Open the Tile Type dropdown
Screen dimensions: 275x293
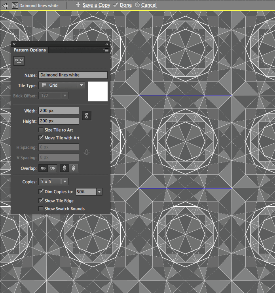pos(62,85)
